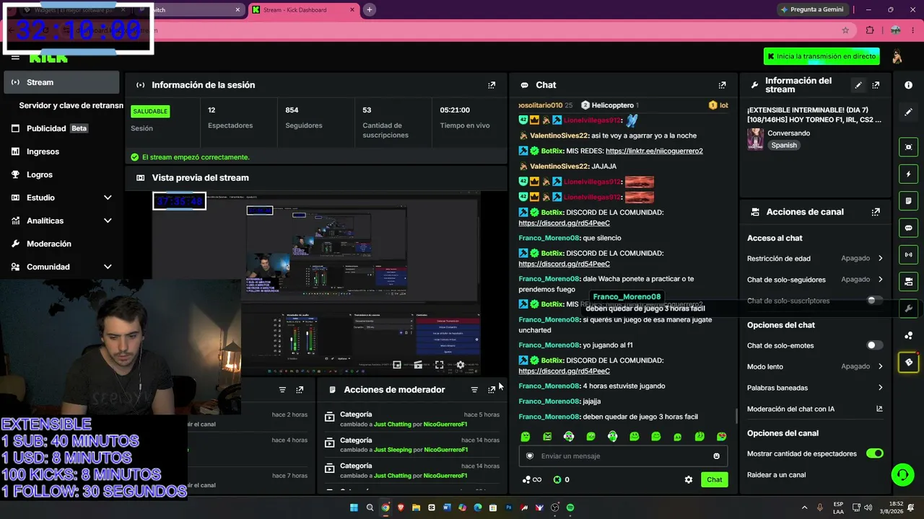The image size is (924, 519).
Task: Open stream preview settings gear
Action: click(461, 365)
